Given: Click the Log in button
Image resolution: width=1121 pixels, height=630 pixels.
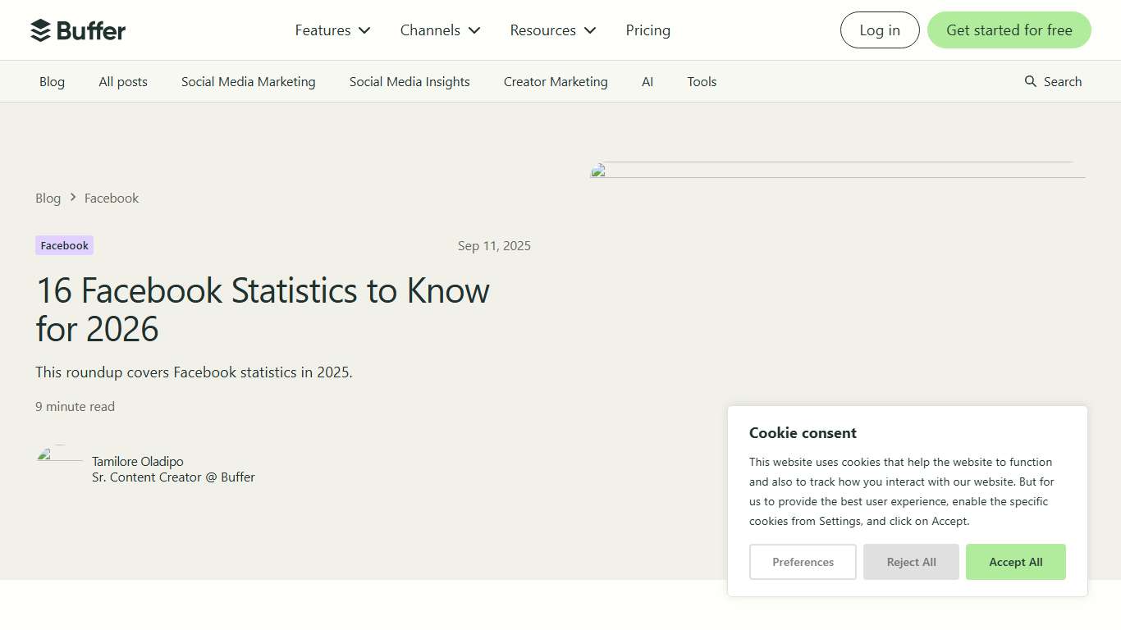Looking at the screenshot, I should pyautogui.click(x=879, y=30).
